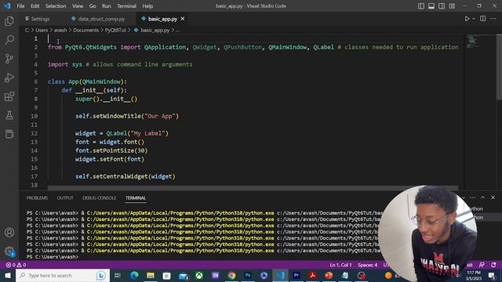Open the Accounts menu icon
This screenshot has height=282, width=502.
[x=9, y=233]
